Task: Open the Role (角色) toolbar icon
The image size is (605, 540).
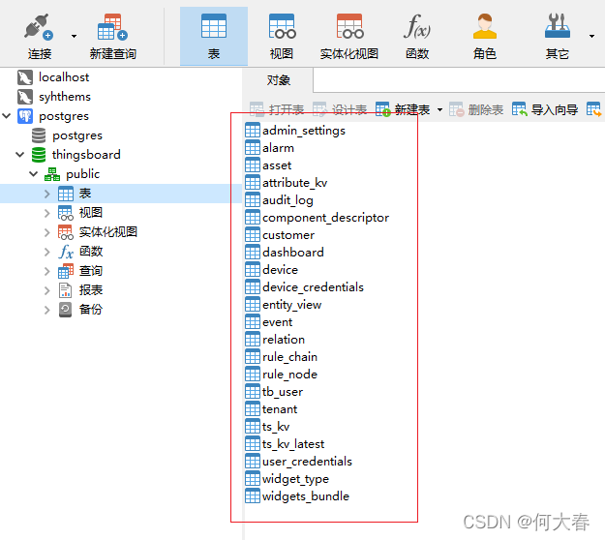Action: click(x=485, y=26)
